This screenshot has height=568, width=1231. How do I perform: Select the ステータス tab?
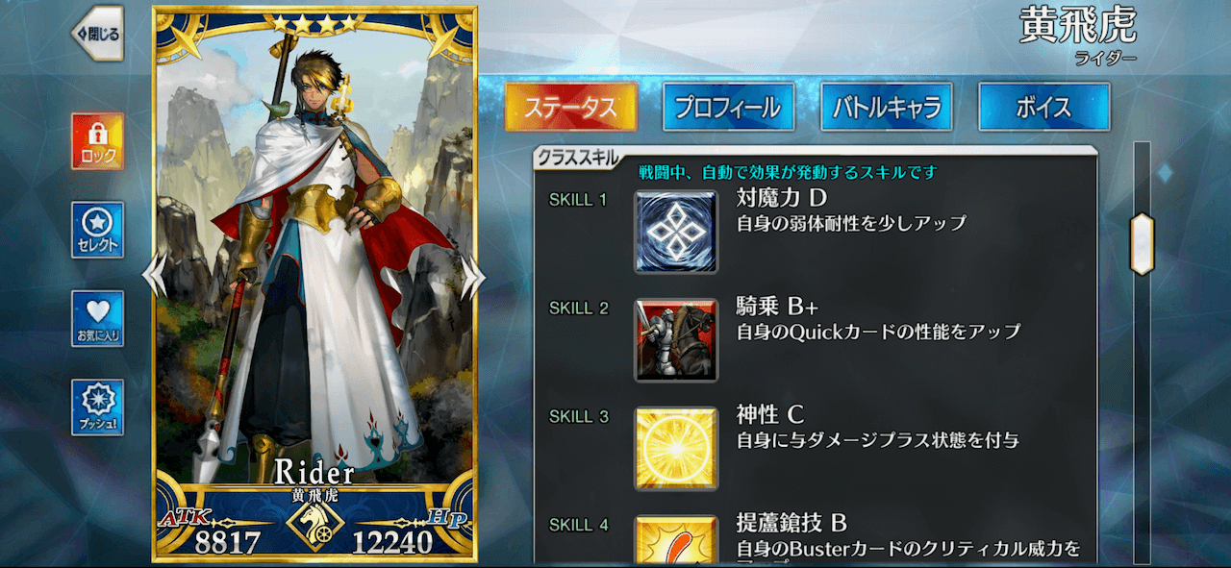coord(570,107)
